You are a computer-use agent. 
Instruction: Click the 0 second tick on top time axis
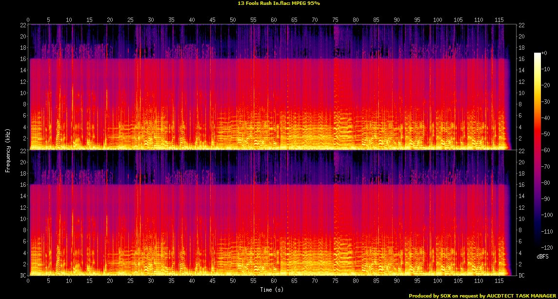(x=28, y=20)
